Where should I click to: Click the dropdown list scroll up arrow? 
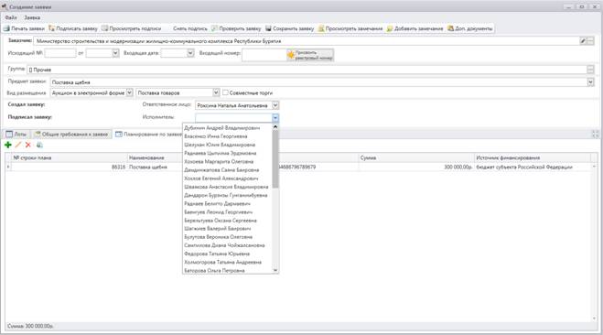click(275, 126)
